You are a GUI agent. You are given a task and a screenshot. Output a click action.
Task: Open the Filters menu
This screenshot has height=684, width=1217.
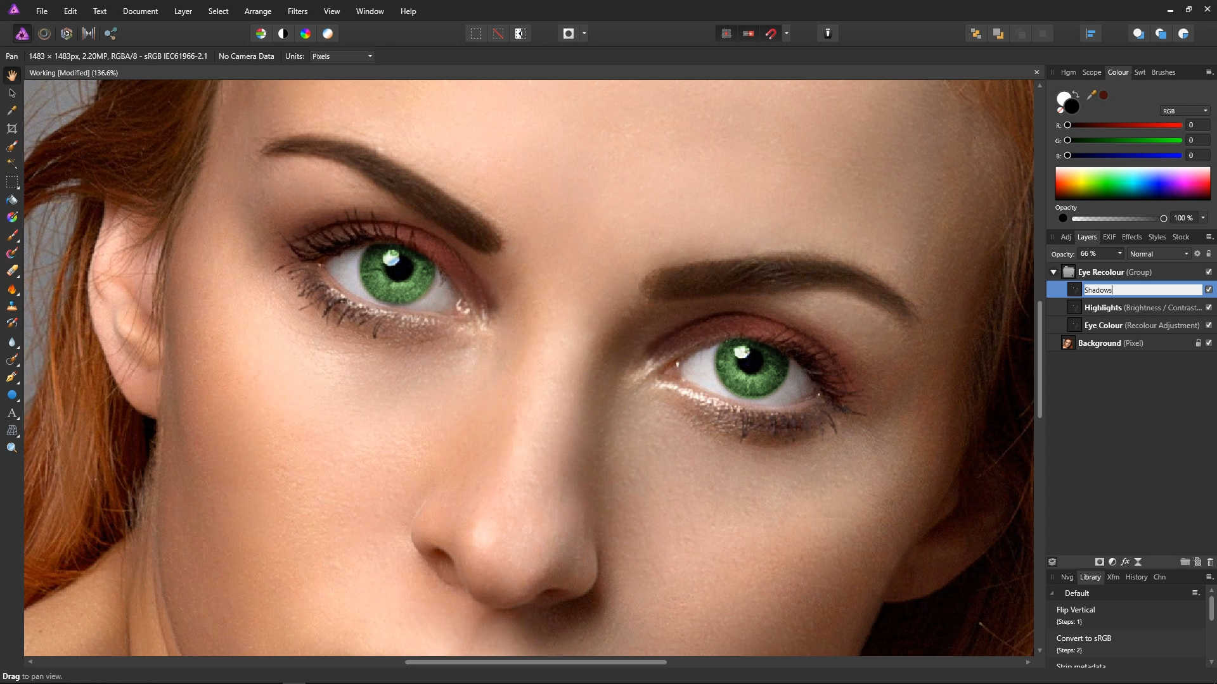(x=297, y=11)
